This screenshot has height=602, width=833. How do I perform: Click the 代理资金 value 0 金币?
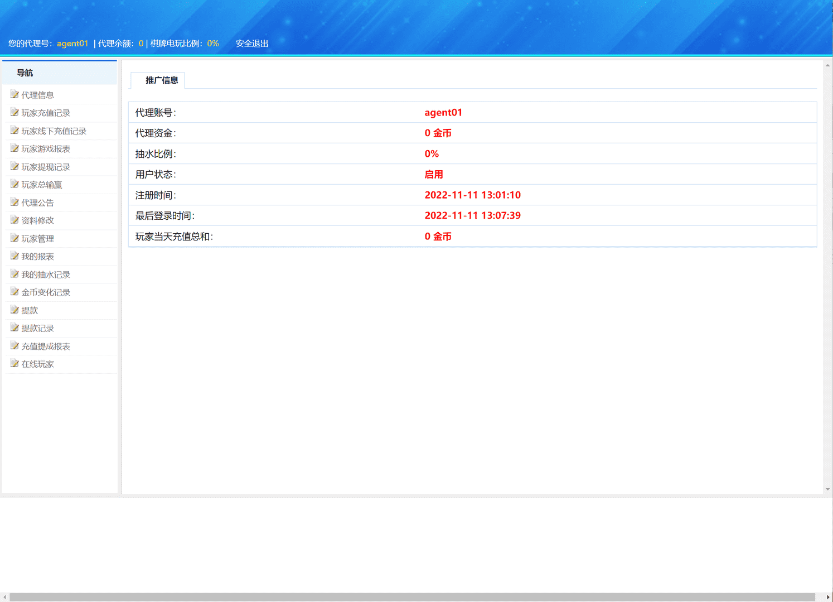(x=438, y=133)
